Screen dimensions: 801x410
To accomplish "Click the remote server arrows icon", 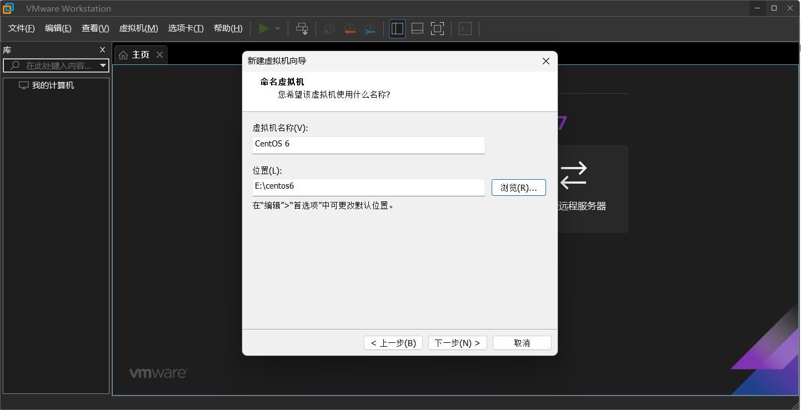I will 573,175.
